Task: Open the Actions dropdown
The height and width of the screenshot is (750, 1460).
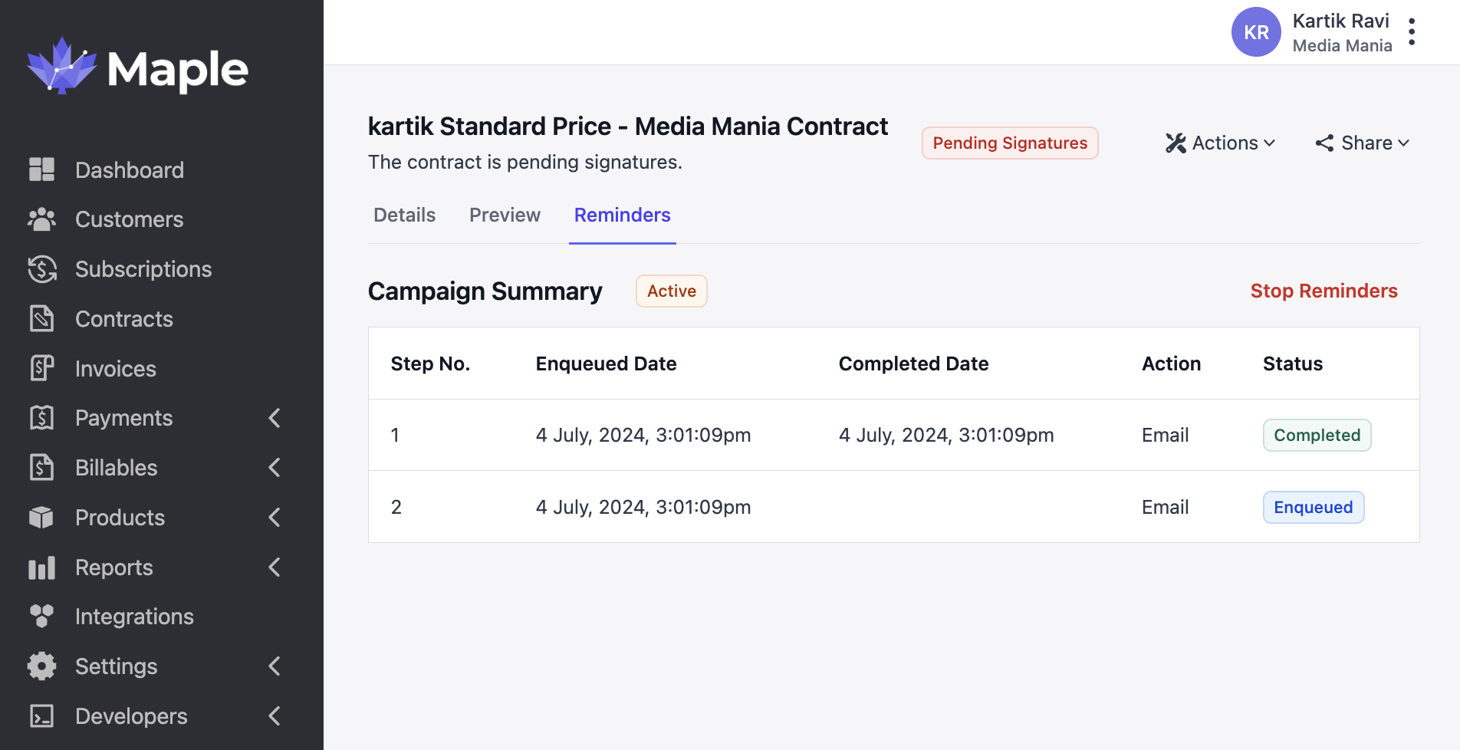Action: coord(1221,143)
